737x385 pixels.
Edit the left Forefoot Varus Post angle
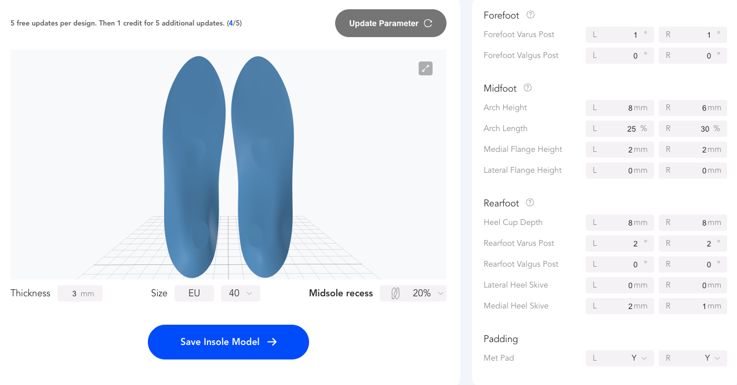619,35
